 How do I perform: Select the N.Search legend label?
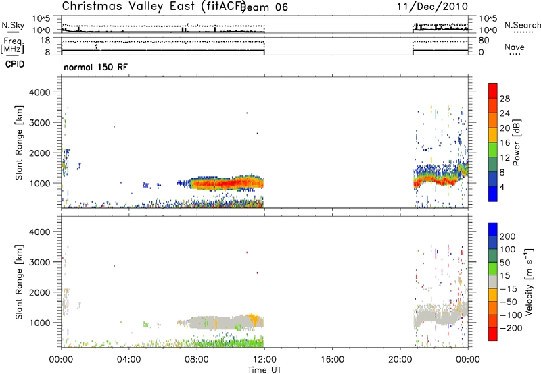point(522,25)
